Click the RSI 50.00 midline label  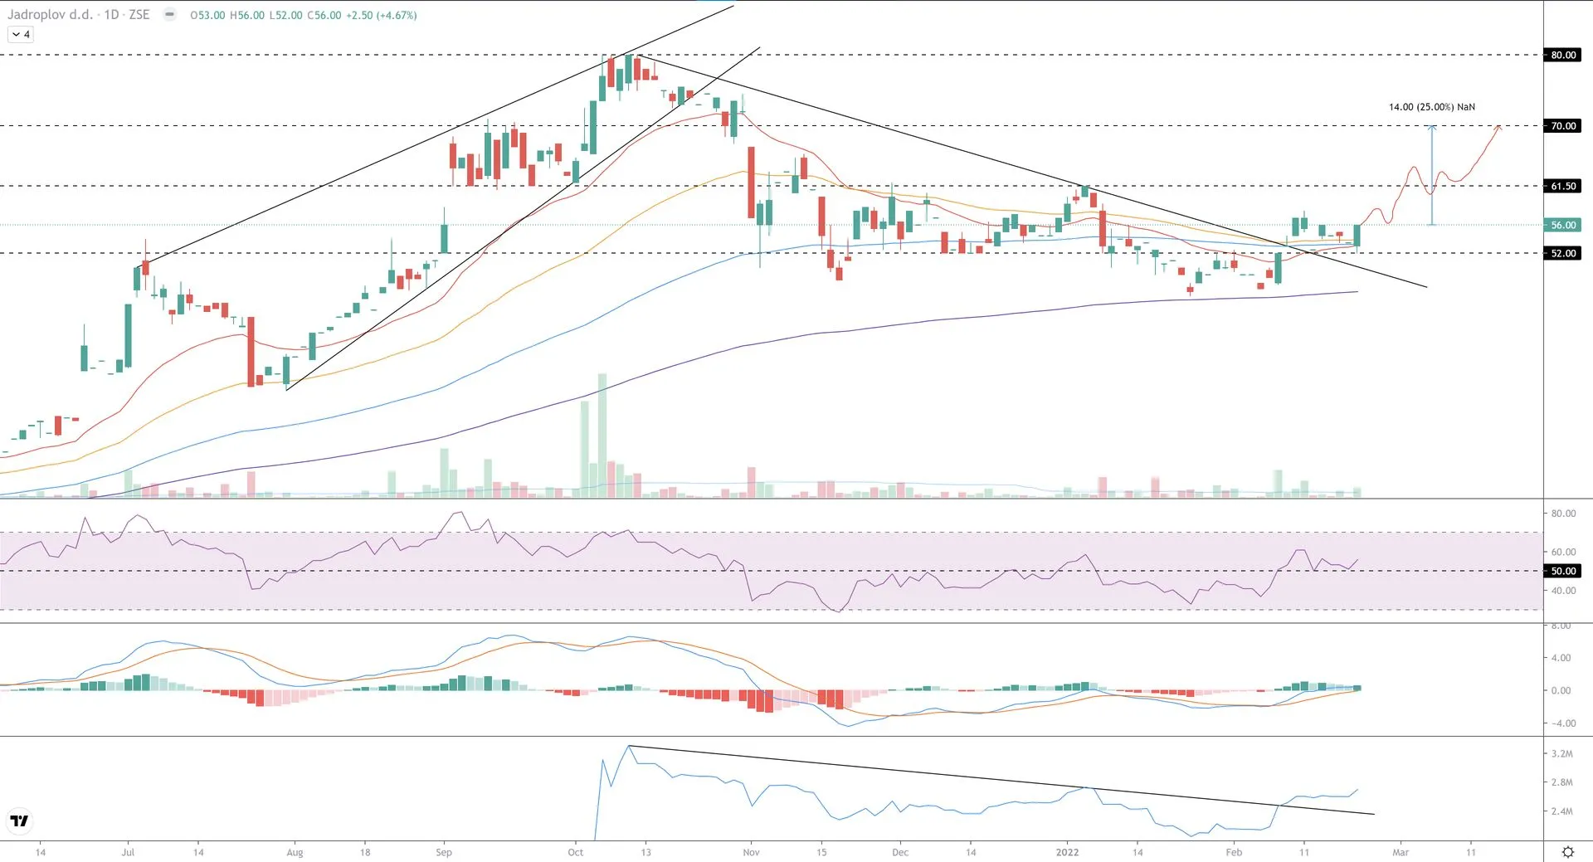tap(1562, 571)
